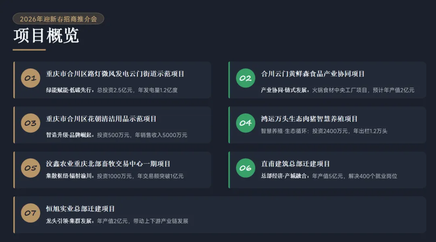The image size is (436, 242).
Task: Click the 2026年迎新春招商推介会 pill label
Action: (59, 19)
